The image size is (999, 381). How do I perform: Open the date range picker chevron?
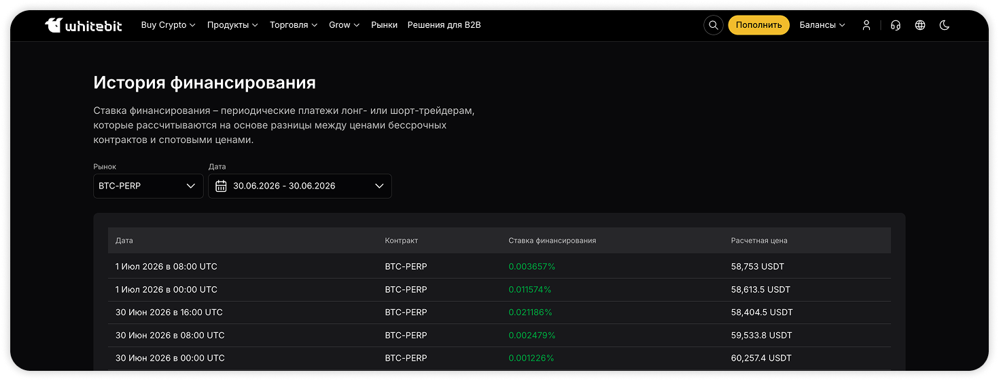click(x=379, y=186)
